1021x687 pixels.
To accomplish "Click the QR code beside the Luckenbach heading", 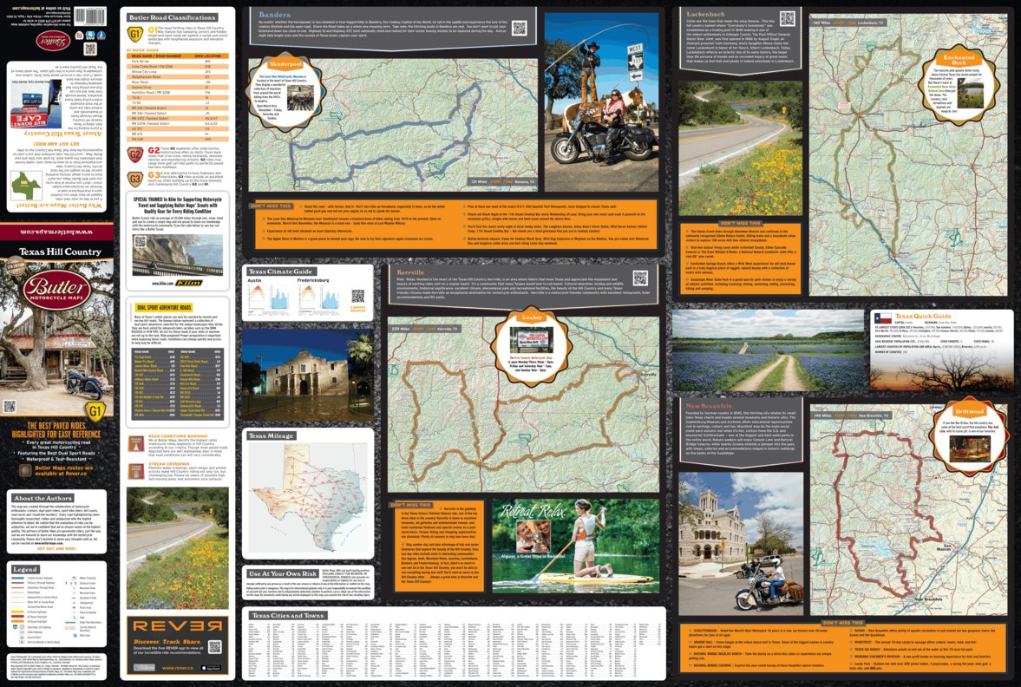I will [788, 18].
